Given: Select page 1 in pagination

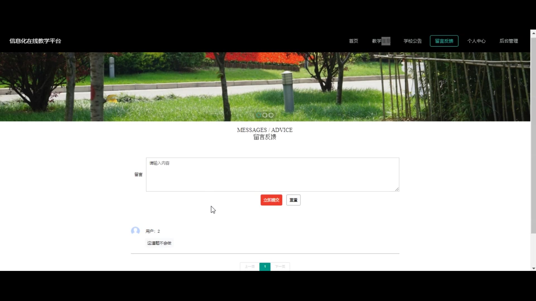Looking at the screenshot, I should point(265,266).
